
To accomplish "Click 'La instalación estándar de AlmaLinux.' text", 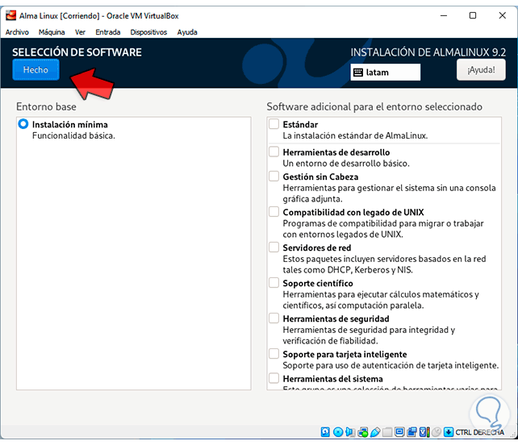I will (x=355, y=135).
